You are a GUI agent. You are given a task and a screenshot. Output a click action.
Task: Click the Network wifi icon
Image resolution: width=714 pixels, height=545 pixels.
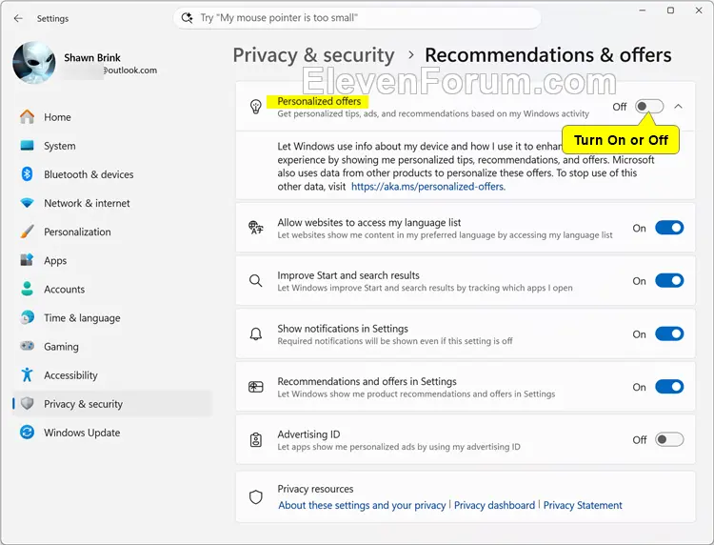(x=27, y=203)
